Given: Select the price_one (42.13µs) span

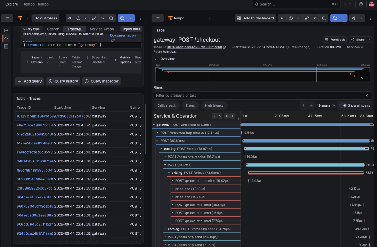Looking at the screenshot, I should [190, 189].
